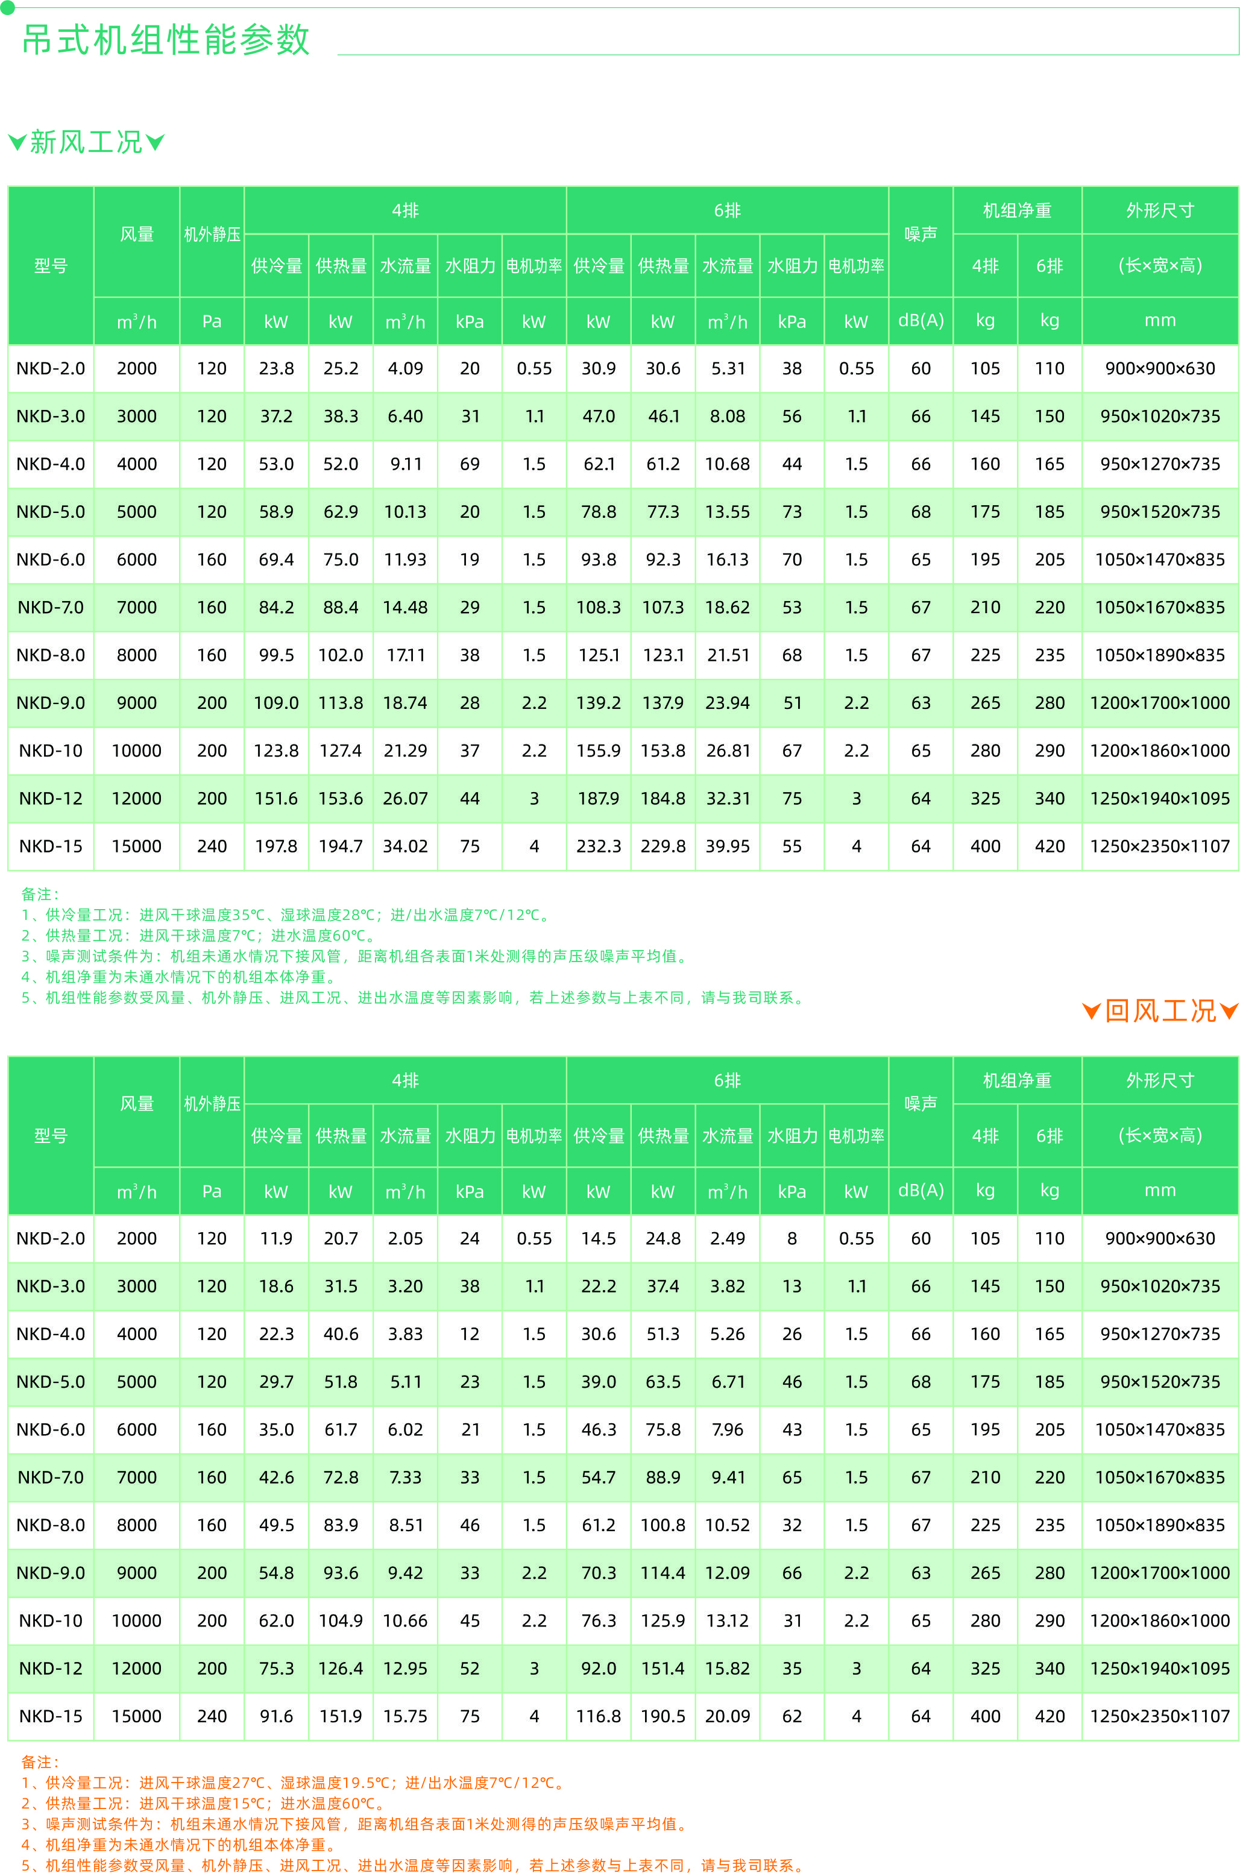Click green arrow right of 新风工况

(x=155, y=143)
